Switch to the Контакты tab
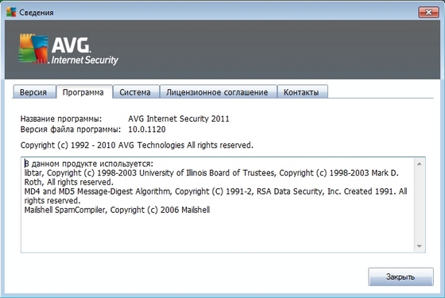This screenshot has width=445, height=298. point(301,92)
